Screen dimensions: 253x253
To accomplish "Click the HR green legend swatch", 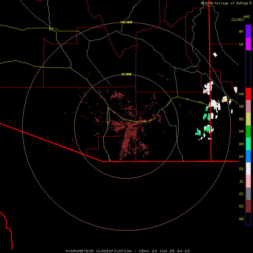I will pos(248,132).
